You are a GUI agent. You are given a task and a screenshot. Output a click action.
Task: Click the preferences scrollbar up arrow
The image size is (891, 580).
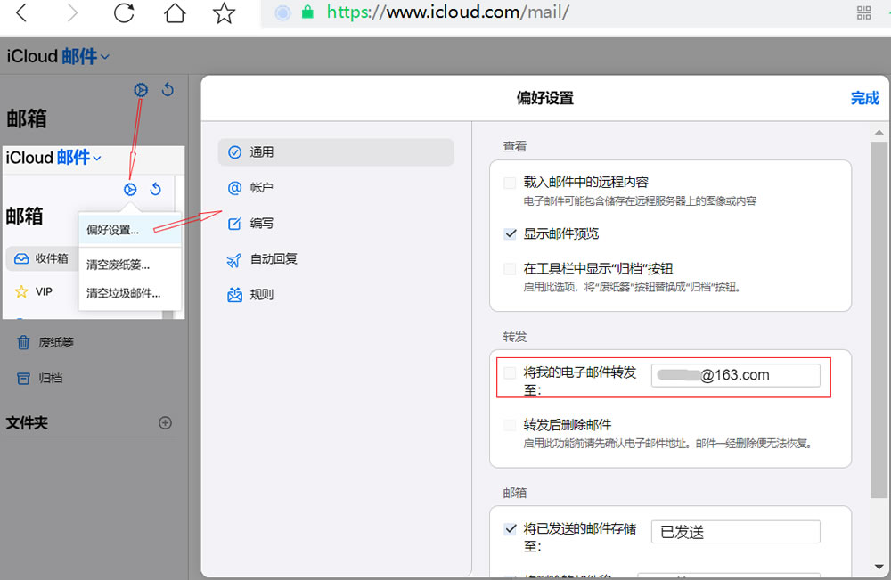879,133
